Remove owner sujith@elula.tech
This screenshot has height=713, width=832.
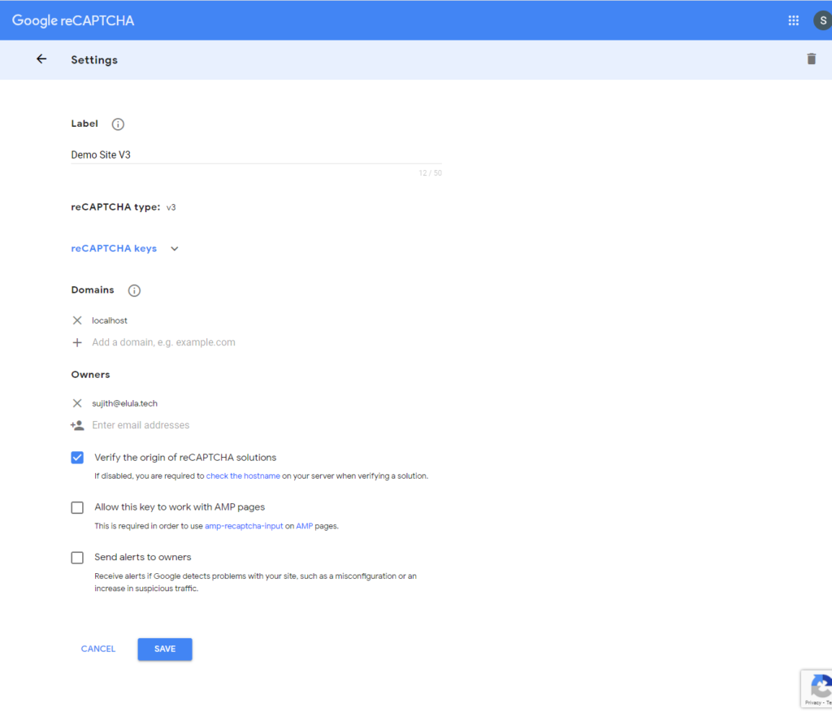[77, 403]
